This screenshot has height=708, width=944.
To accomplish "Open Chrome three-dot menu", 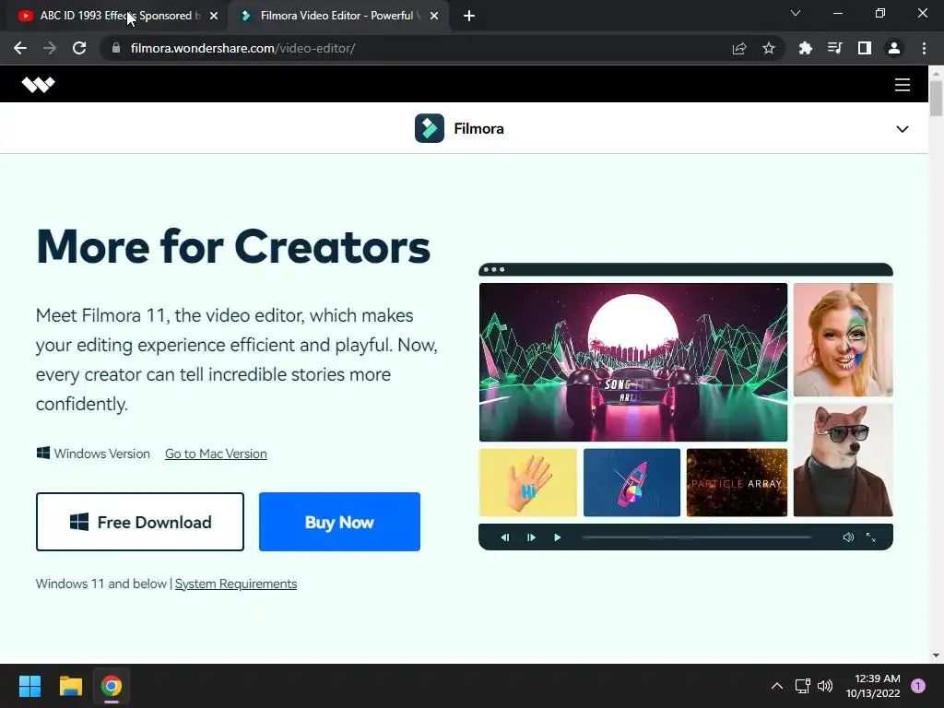I will [x=924, y=48].
